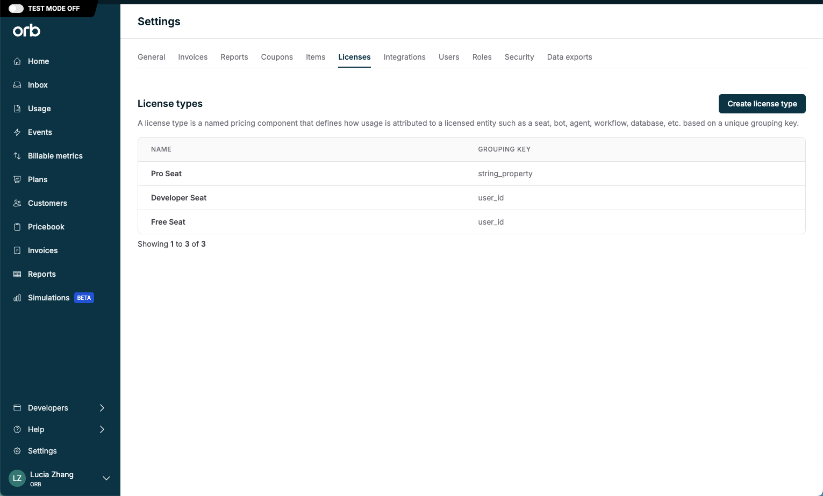
Task: Open the Integrations tab
Action: coord(405,57)
